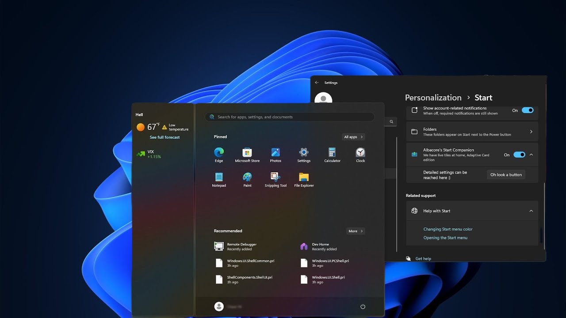This screenshot has height=318, width=566.
Task: Click the power button in Start
Action: point(363,307)
